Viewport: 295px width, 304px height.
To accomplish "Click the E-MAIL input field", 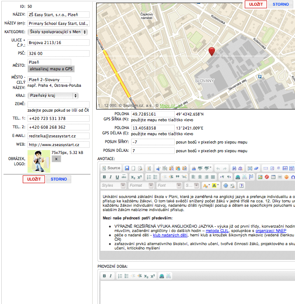I will point(58,136).
